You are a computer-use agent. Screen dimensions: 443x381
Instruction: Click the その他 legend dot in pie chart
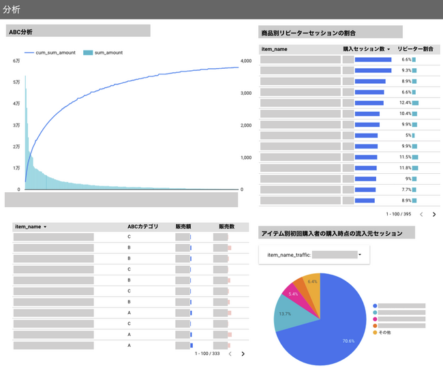pos(375,332)
